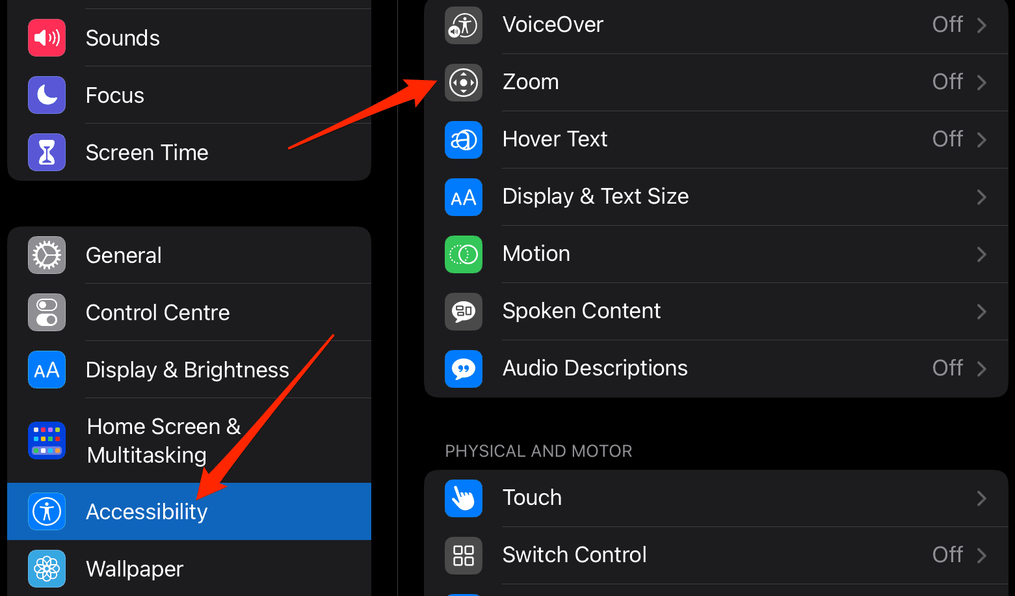Tap the Control Centre toggles icon
Viewport: 1015px width, 596px height.
click(47, 312)
